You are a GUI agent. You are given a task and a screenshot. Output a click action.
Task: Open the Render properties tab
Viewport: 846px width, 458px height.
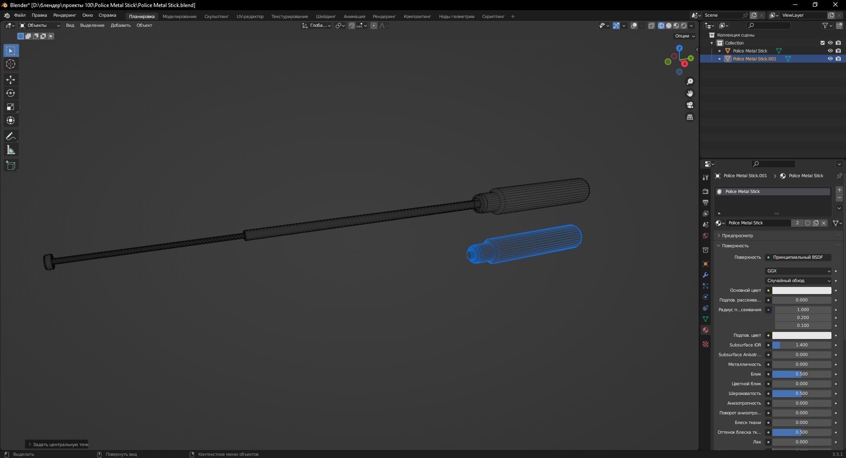(705, 191)
